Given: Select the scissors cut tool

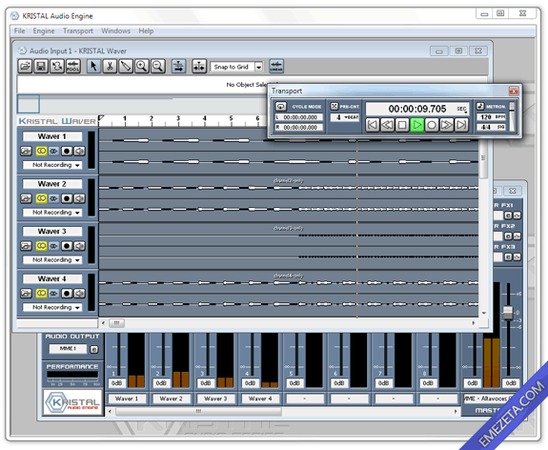Looking at the screenshot, I should pos(110,66).
